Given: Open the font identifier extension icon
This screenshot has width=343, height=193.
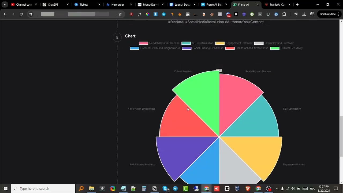Looking at the screenshot, I should tap(139, 14).
